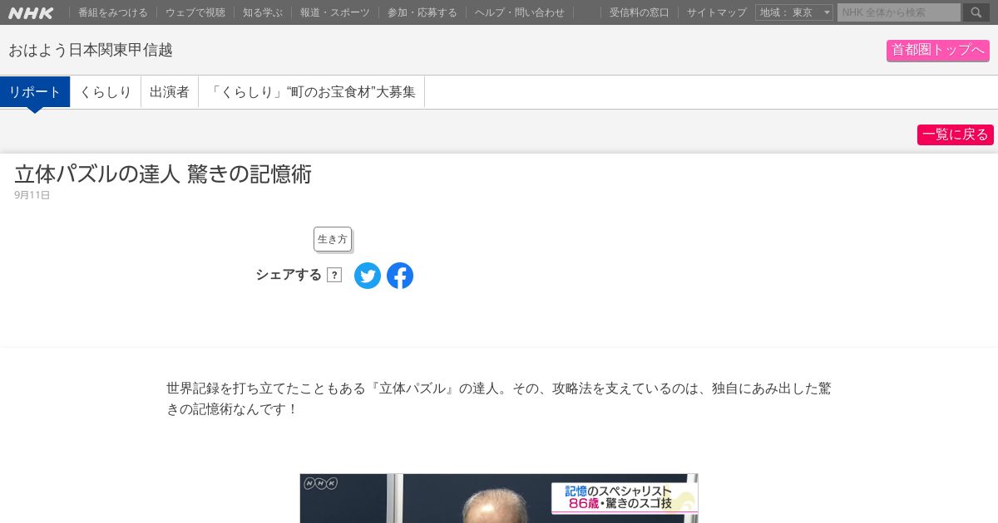Click the article video thumbnail
Viewport: 998px width, 523px height.
click(499, 498)
